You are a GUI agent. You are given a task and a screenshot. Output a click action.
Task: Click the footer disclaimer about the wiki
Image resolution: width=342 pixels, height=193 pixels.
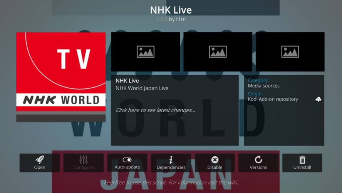tap(171, 183)
